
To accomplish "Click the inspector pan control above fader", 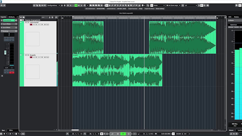I will (9, 34).
